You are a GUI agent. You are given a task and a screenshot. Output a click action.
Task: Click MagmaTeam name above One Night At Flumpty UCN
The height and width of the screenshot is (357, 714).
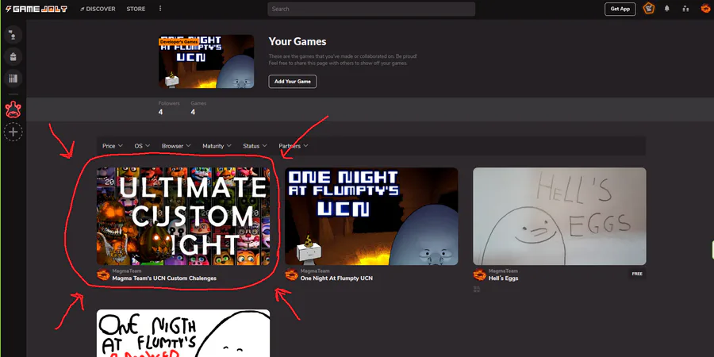pos(315,271)
